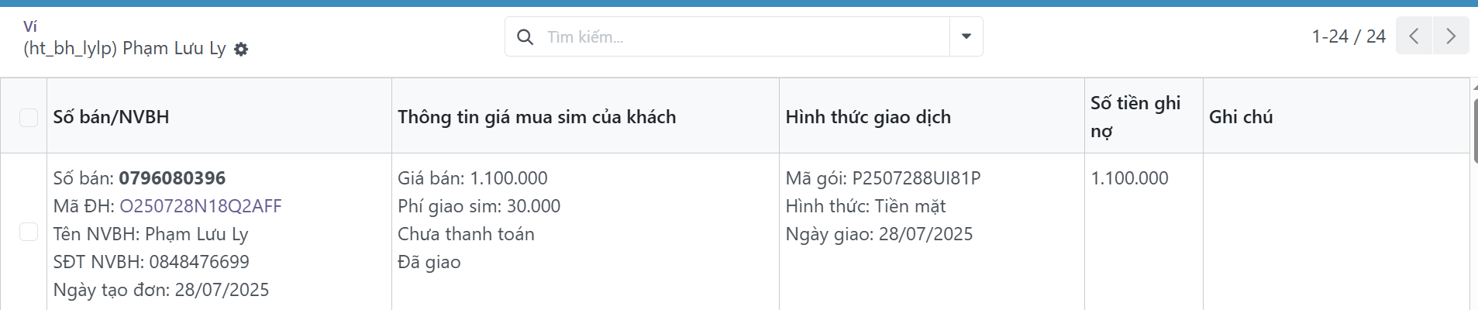Go to the next page arrow
The width and height of the screenshot is (1478, 310).
pos(1451,36)
